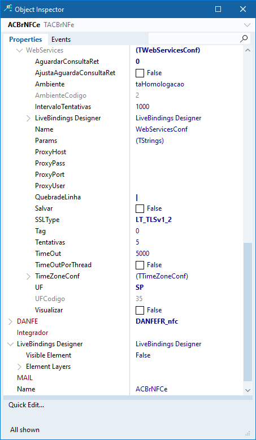Image resolution: width=256 pixels, height=440 pixels.
Task: Select the DANFE value DANFEFR_nfc
Action: 157,321
